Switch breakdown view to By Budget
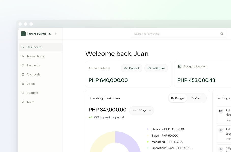 (178, 98)
